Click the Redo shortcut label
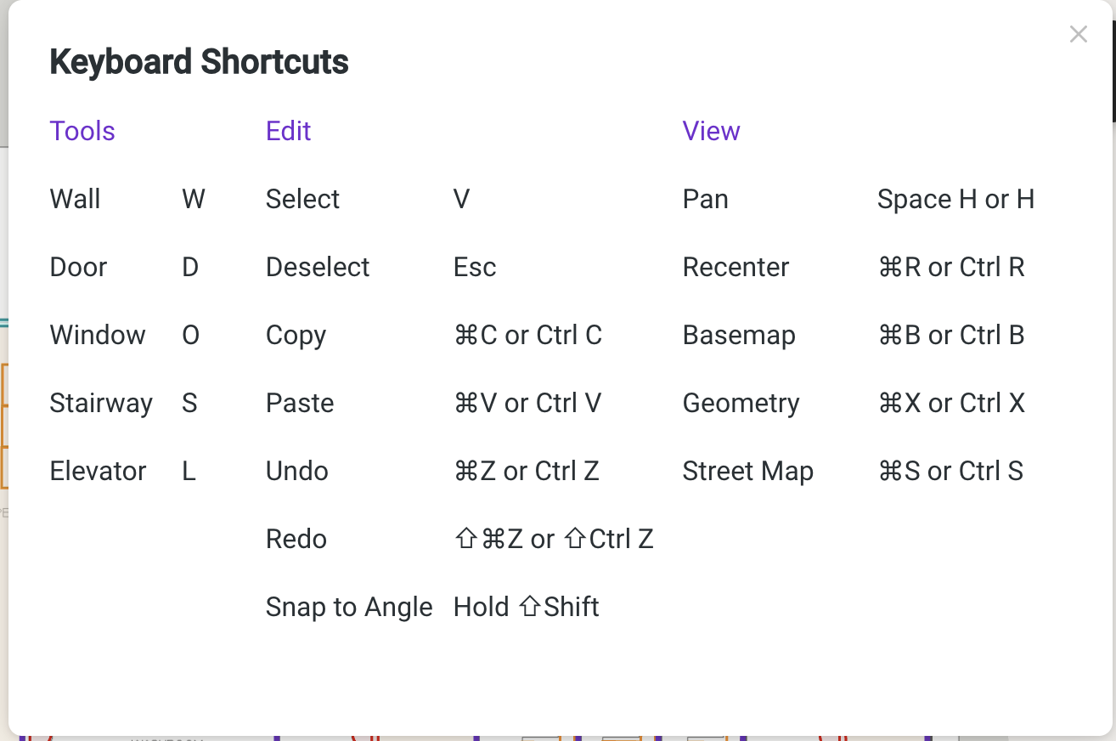This screenshot has width=1116, height=741. tap(296, 539)
